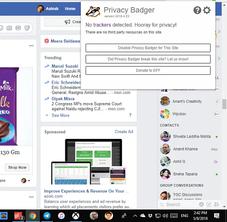The height and width of the screenshot is (222, 227).
Task: Click page vertical scrollbar thumb
Action: 224,104
